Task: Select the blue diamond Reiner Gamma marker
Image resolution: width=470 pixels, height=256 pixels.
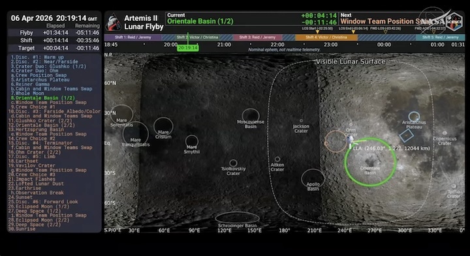Action: coord(407,135)
